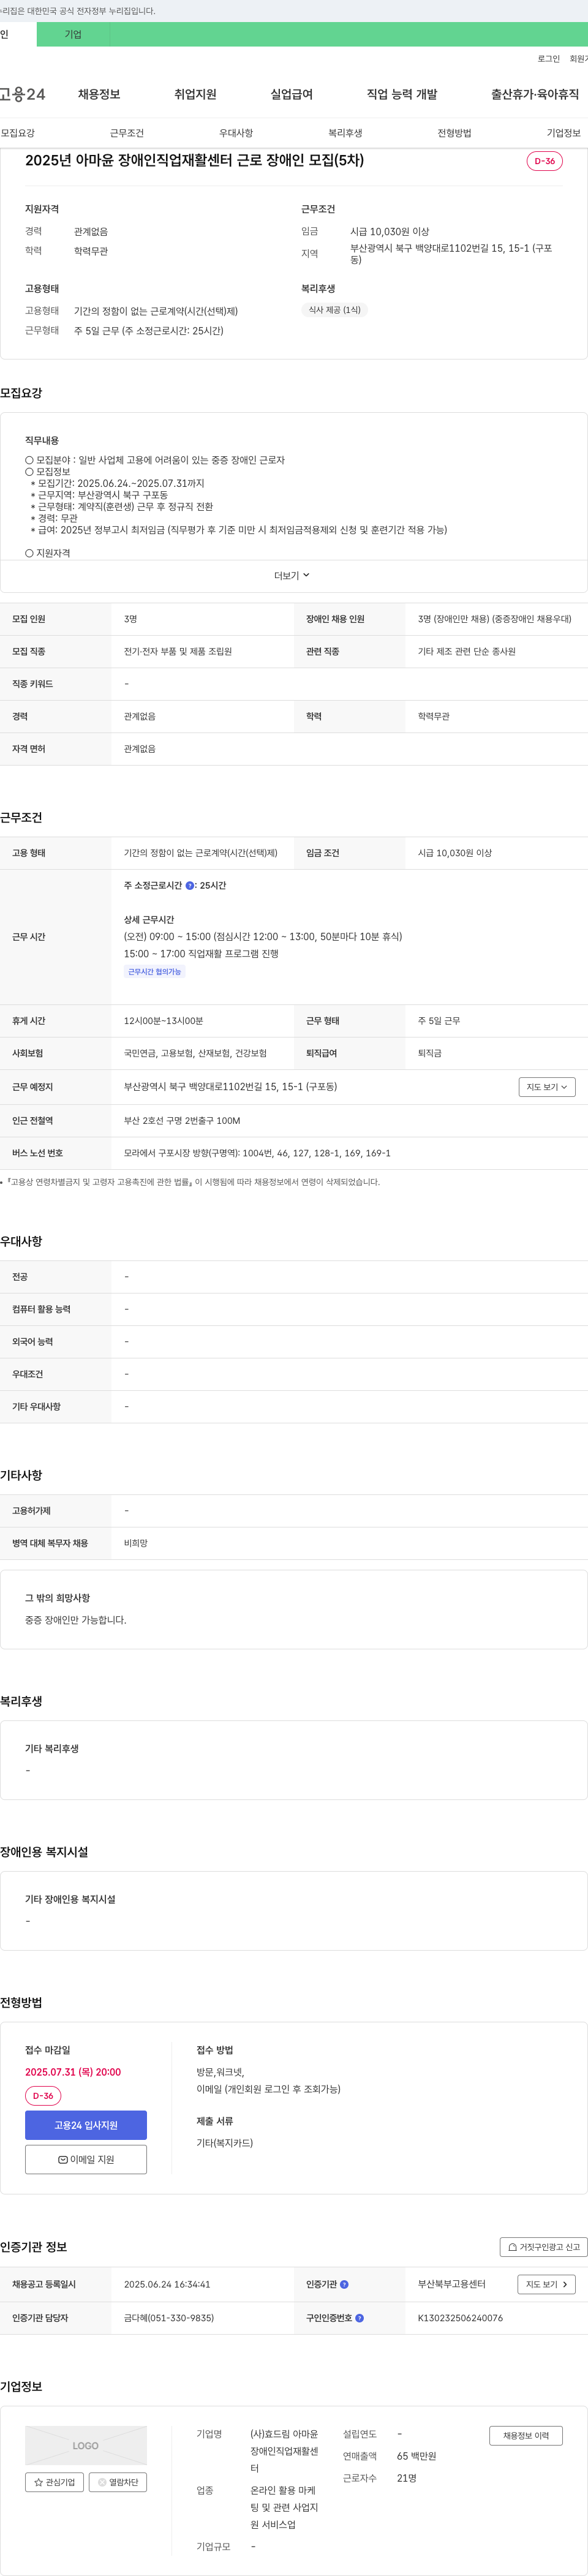
Task: Select job title heading text
Action: (x=194, y=160)
